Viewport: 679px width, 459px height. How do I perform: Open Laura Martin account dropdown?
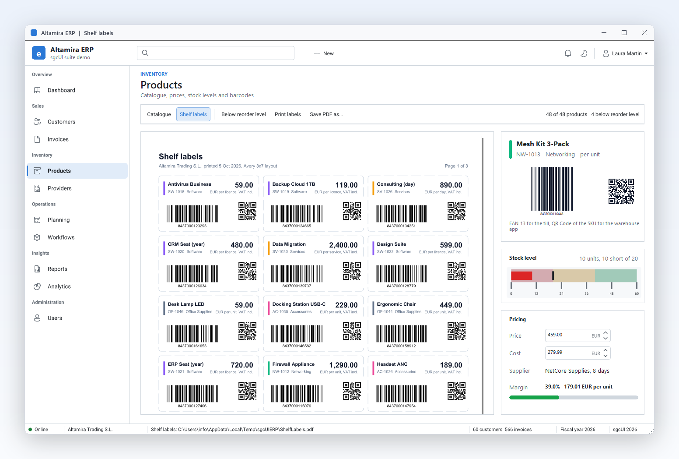(x=625, y=53)
